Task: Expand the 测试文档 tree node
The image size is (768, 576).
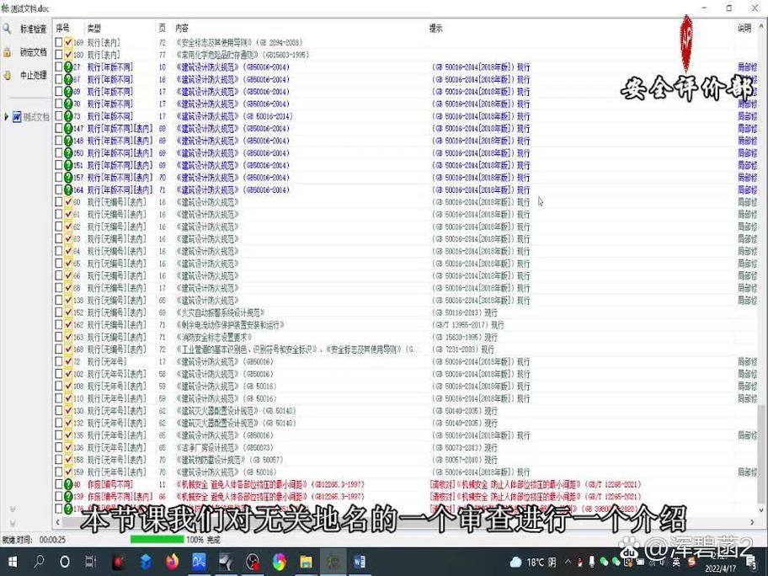Action: tap(5, 116)
